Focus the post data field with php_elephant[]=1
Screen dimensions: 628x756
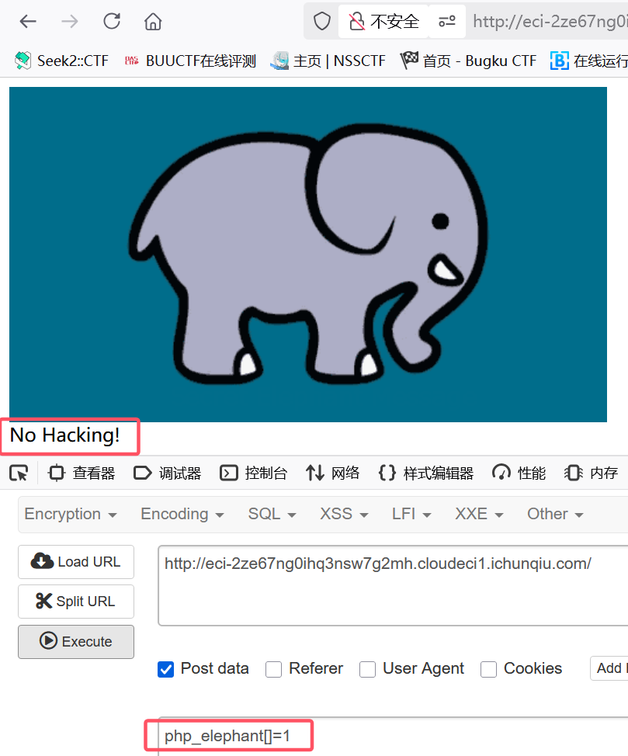click(x=393, y=737)
